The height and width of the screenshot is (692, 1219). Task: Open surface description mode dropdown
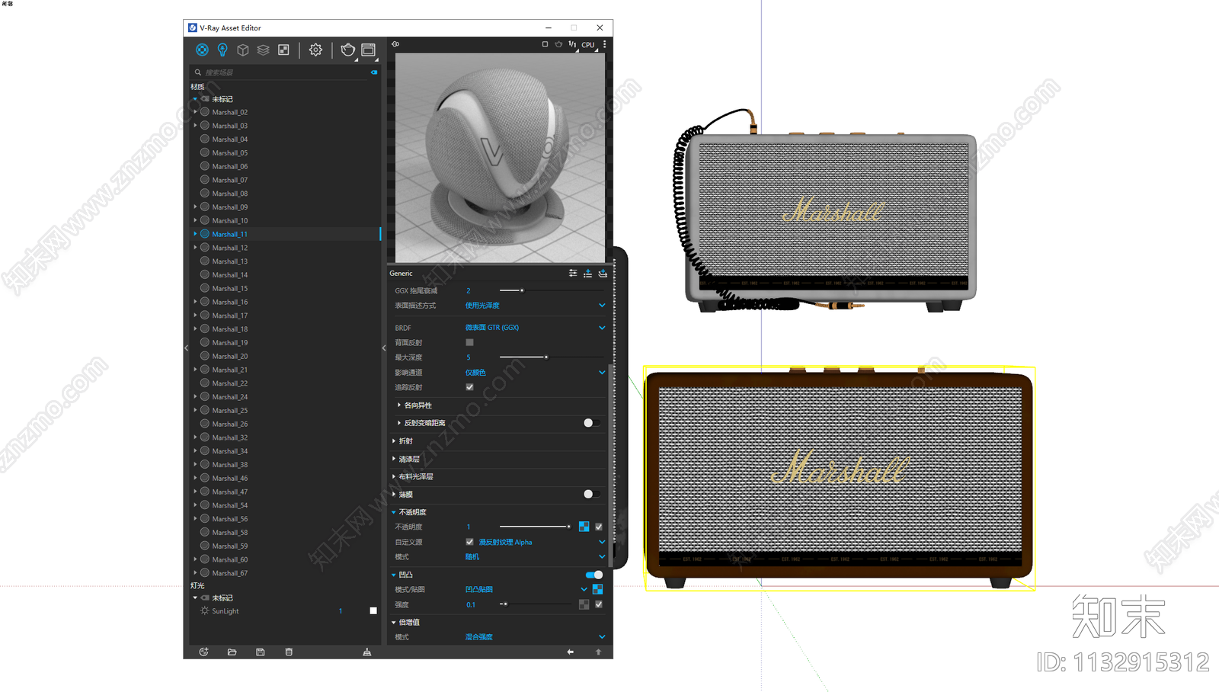pyautogui.click(x=535, y=306)
